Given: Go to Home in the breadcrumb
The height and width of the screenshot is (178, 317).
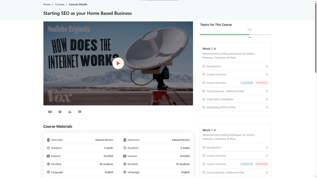Looking at the screenshot, I should coord(47,4).
